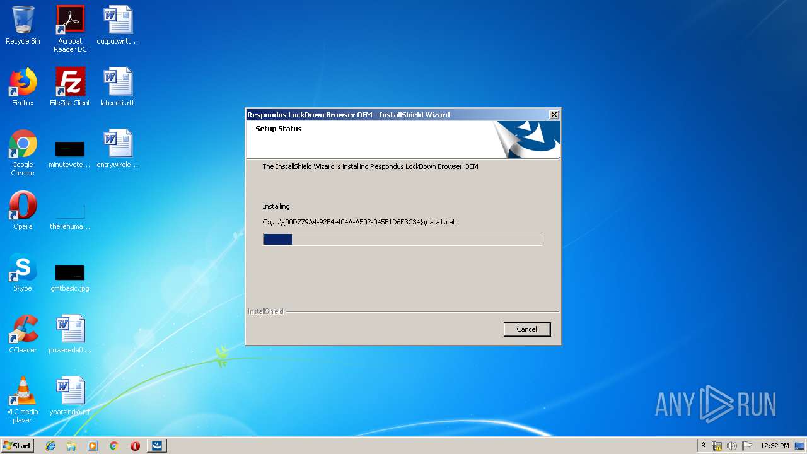Select the Skype desktop shortcut
Screen dimensions: 807x454
pyautogui.click(x=23, y=272)
